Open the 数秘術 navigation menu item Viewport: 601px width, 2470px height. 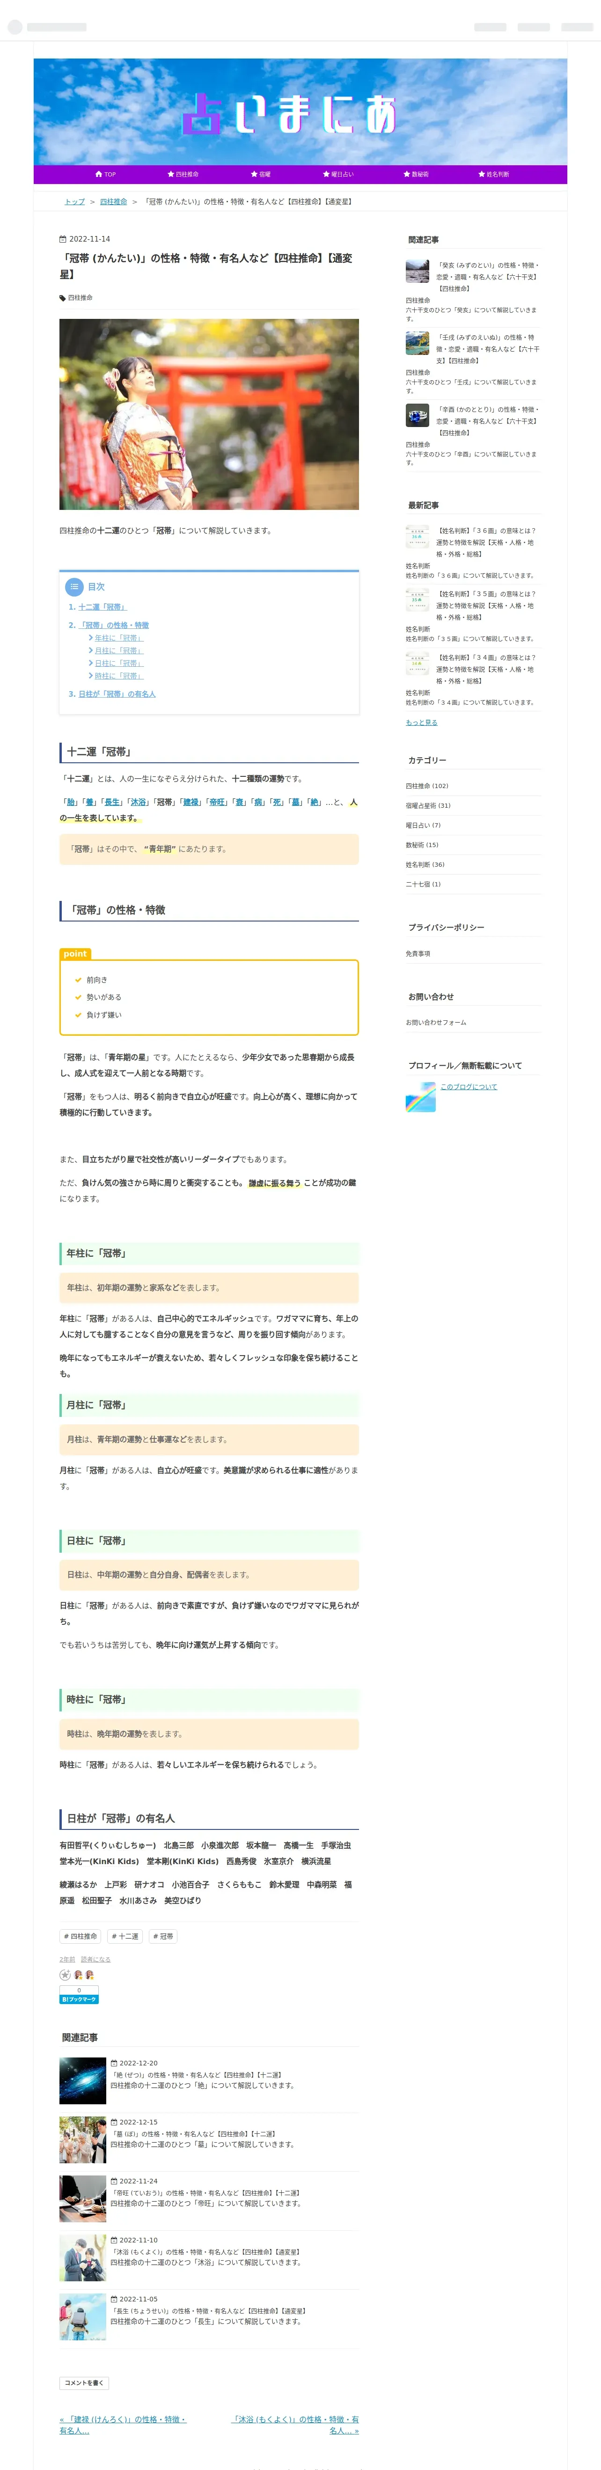tap(416, 175)
